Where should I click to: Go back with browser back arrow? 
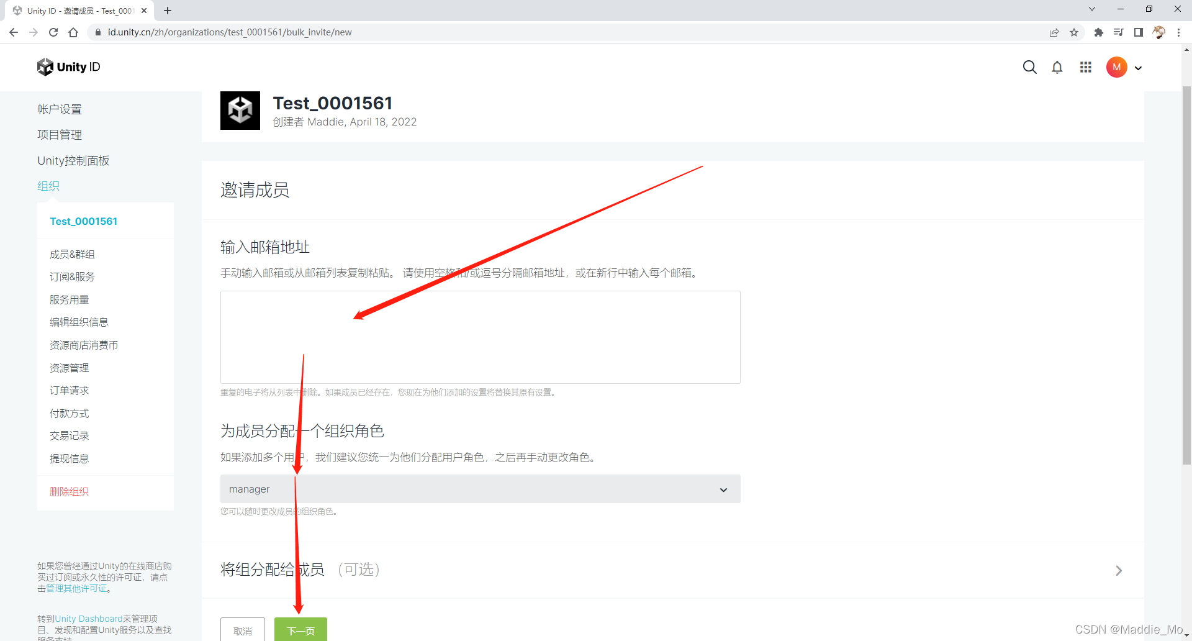14,32
